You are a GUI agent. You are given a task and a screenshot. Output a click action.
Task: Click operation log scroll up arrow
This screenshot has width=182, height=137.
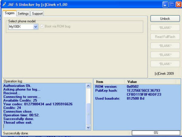(88, 86)
